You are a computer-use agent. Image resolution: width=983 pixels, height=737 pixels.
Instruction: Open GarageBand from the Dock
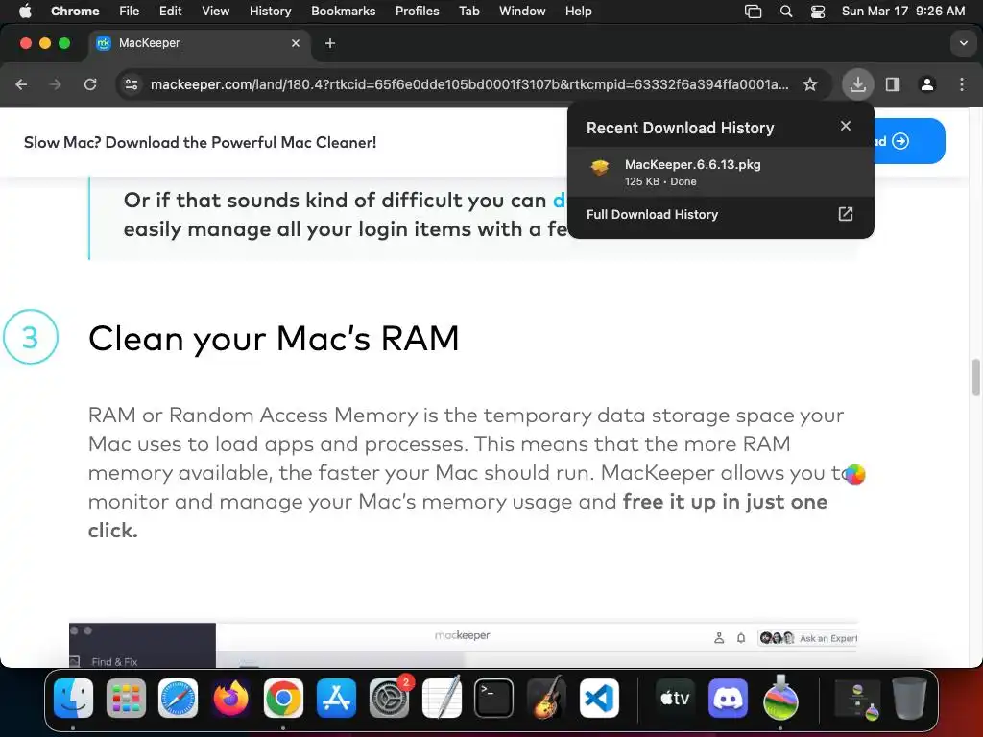(546, 698)
